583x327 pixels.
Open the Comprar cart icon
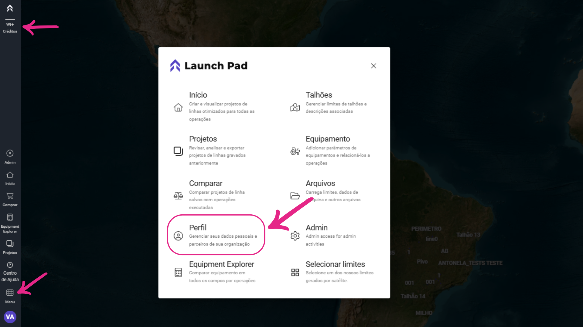[10, 200]
